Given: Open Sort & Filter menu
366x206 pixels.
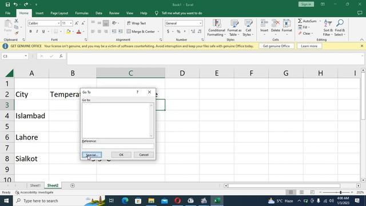Looking at the screenshot, I should click(x=328, y=28).
